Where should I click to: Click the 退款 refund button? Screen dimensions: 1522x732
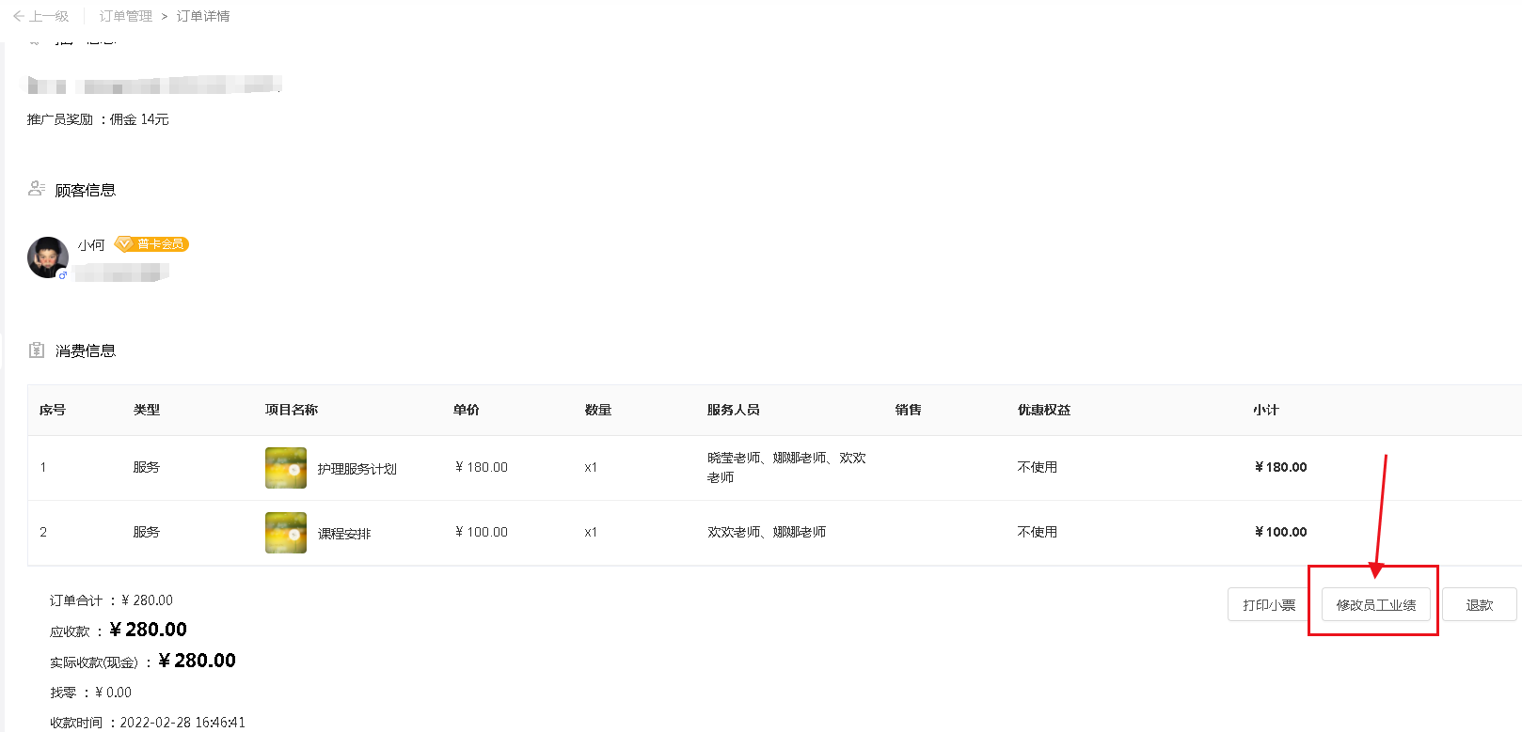[1479, 605]
